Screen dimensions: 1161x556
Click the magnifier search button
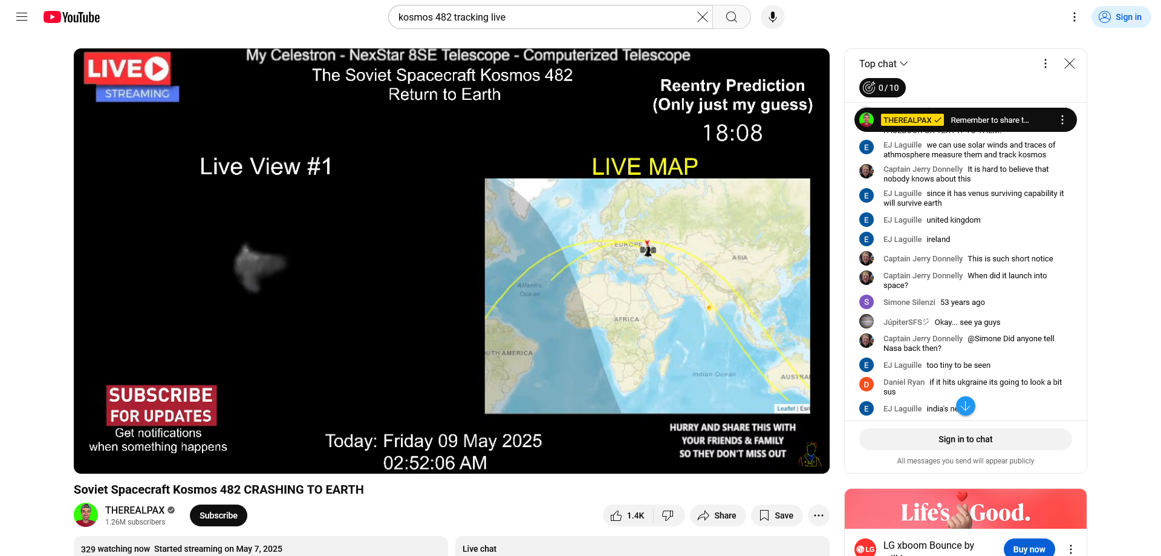coord(732,17)
